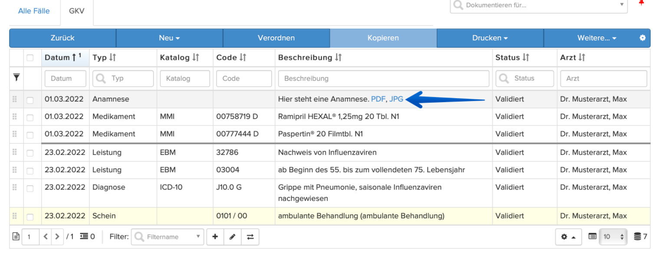Click the Beschreibung filter input field
The image size is (656, 258).
point(384,78)
